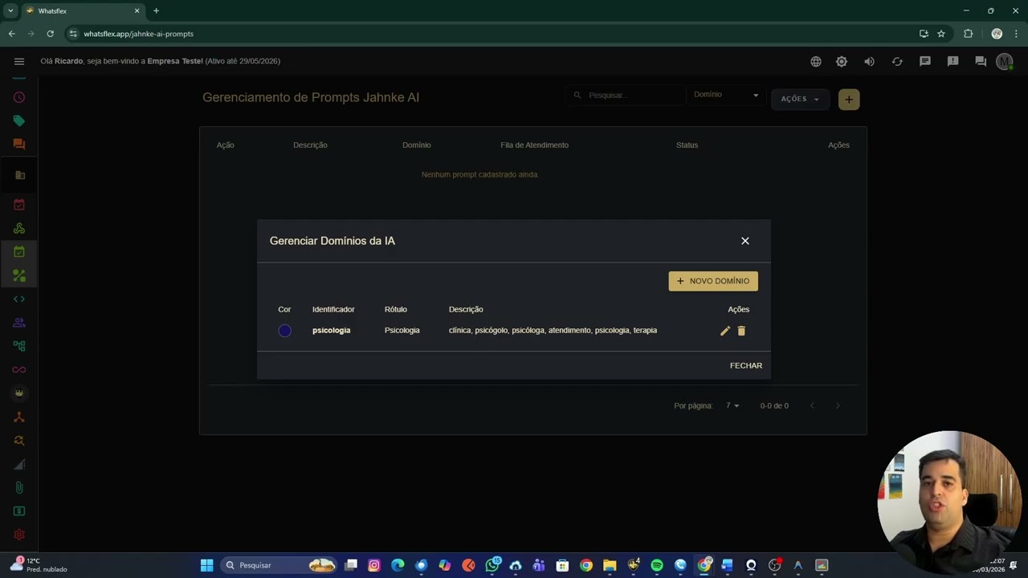Click the globe language icon
The width and height of the screenshot is (1028, 578).
click(816, 61)
